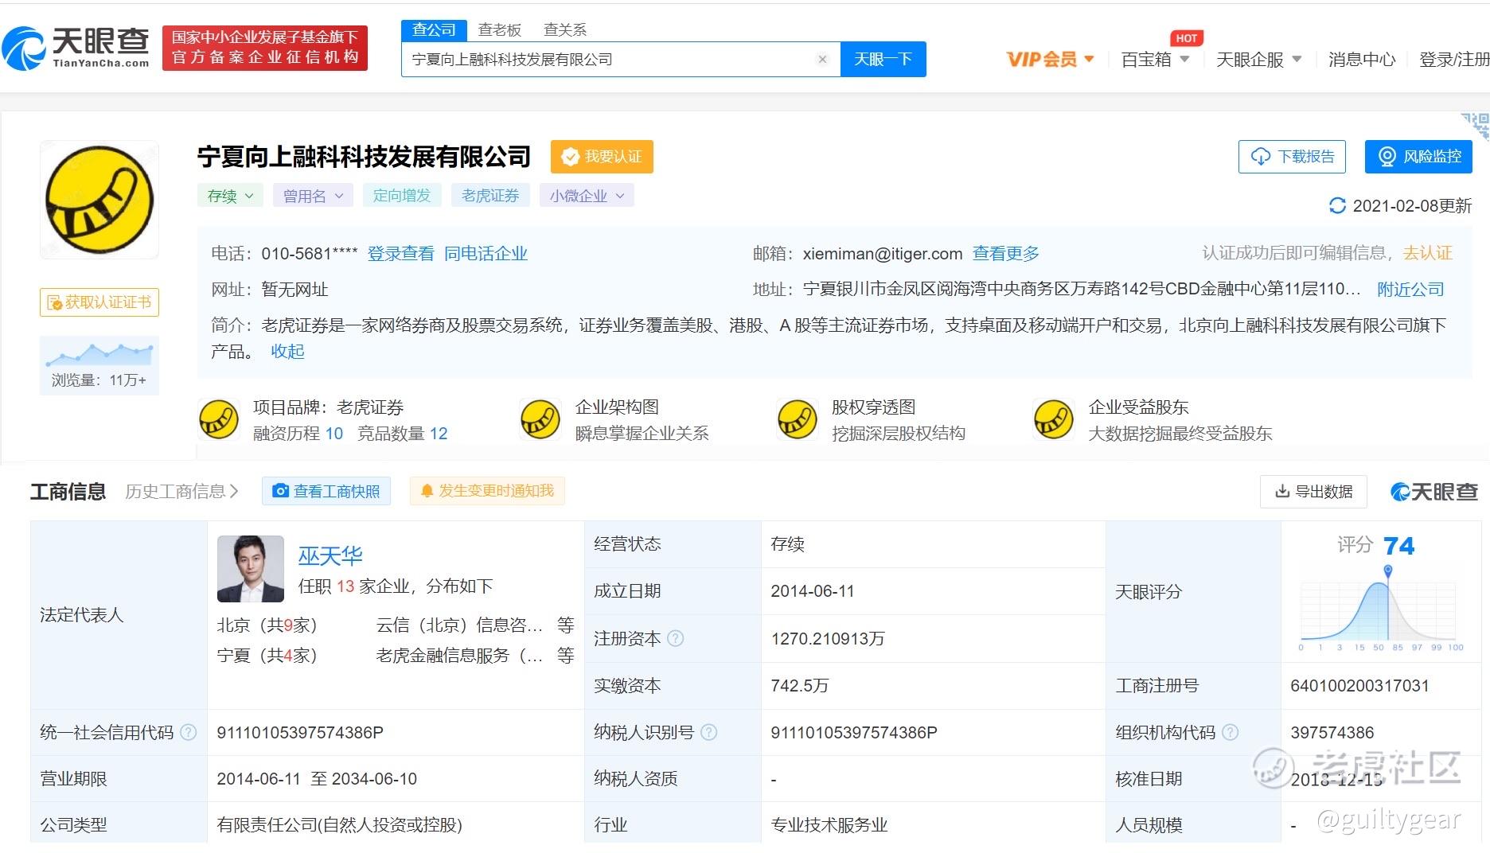Click 云信（北京）信息咨... company link

[459, 625]
